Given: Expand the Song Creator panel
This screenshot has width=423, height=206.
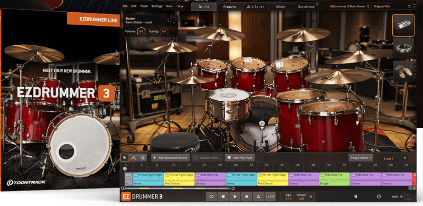Looking at the screenshot, I should pos(361,158).
